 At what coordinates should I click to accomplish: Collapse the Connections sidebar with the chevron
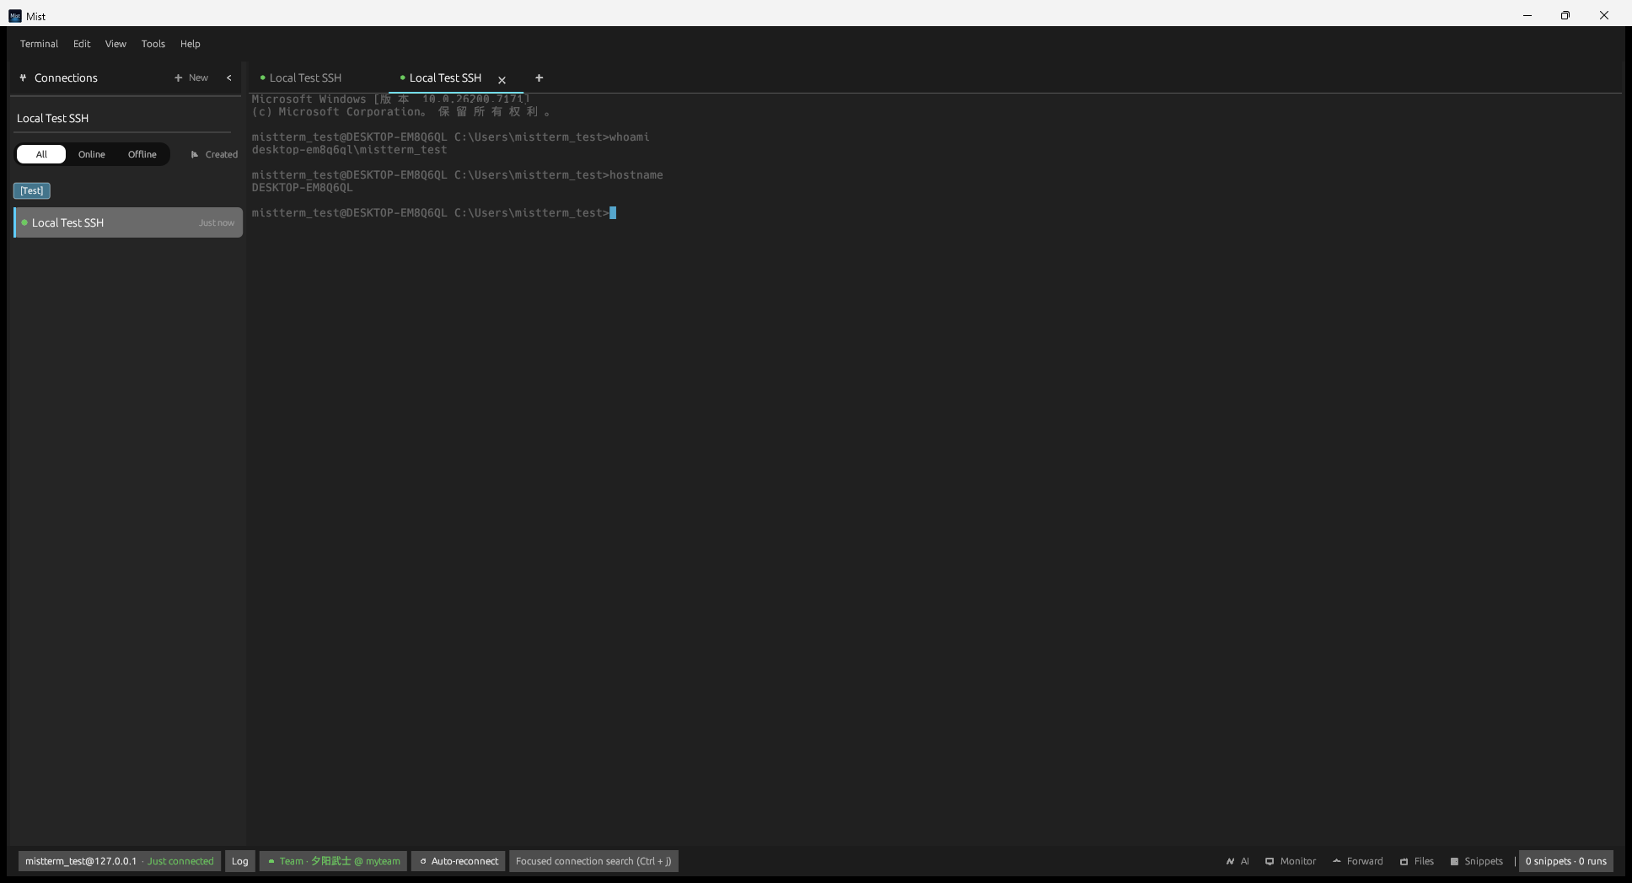coord(228,78)
